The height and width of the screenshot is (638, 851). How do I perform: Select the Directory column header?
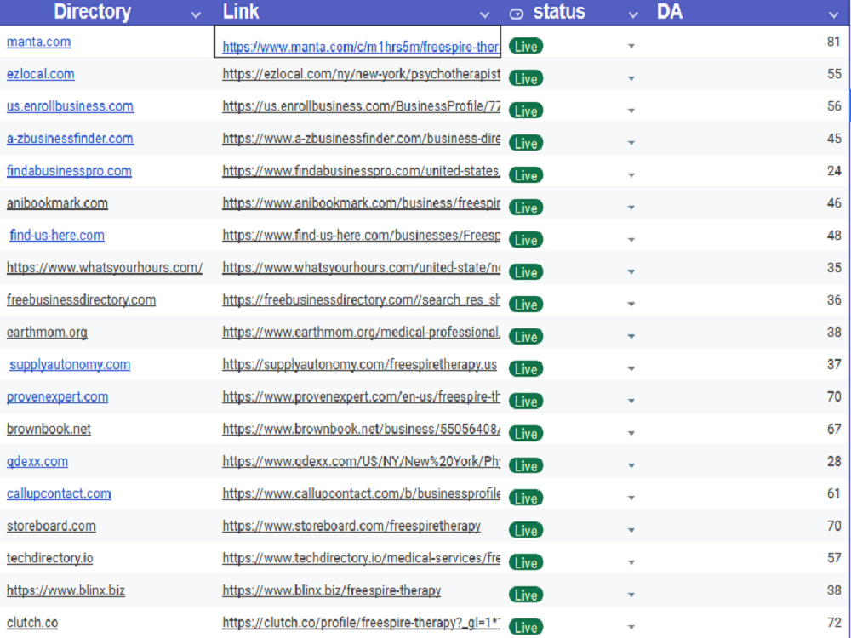[92, 12]
